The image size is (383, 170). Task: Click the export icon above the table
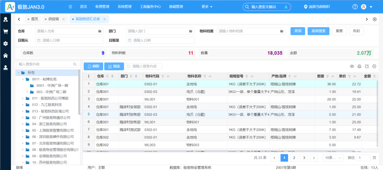click(x=367, y=66)
